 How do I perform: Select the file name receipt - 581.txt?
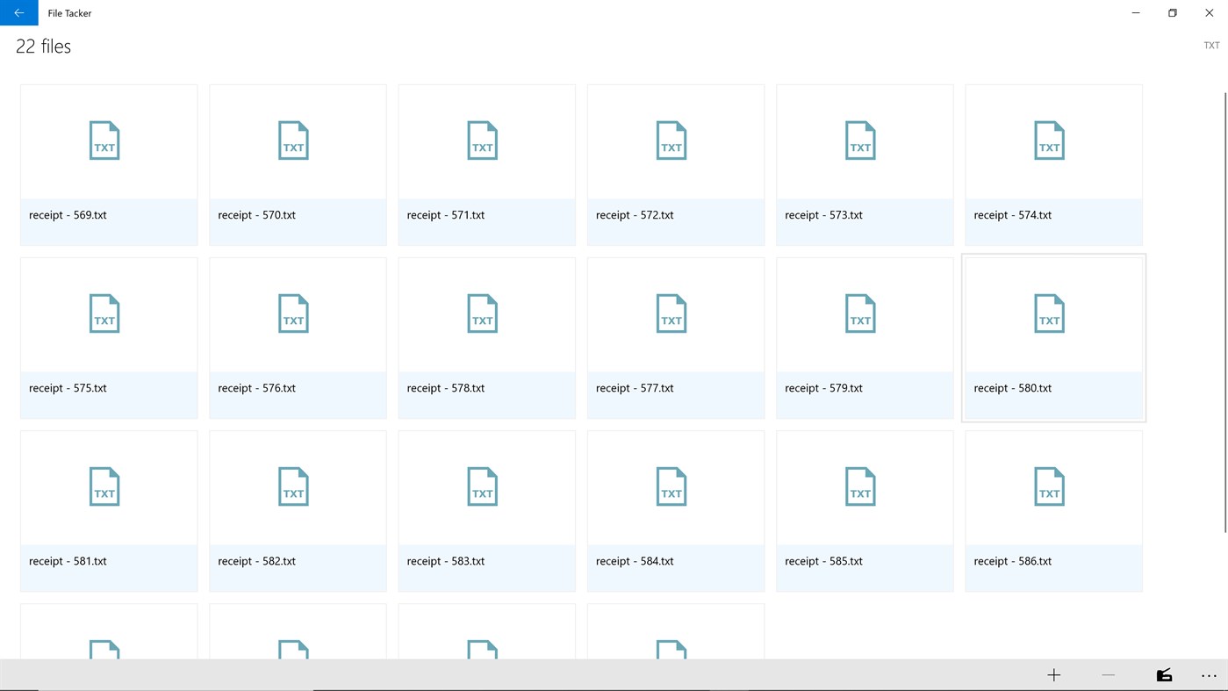68,561
